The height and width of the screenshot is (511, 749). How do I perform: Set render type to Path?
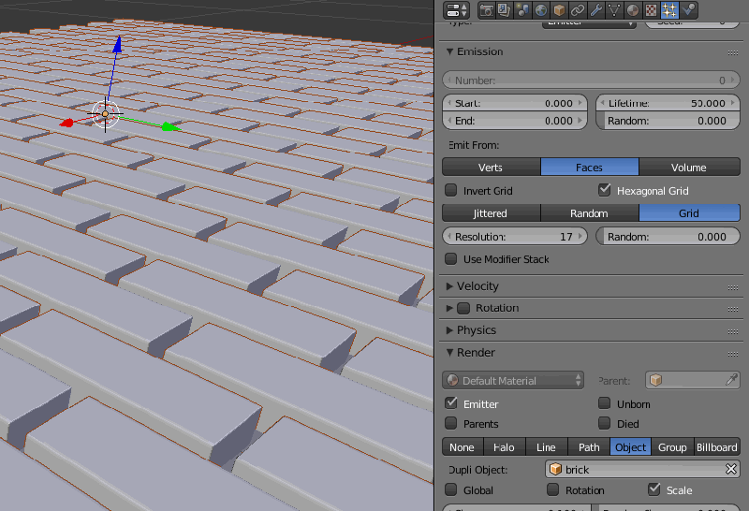tap(589, 447)
